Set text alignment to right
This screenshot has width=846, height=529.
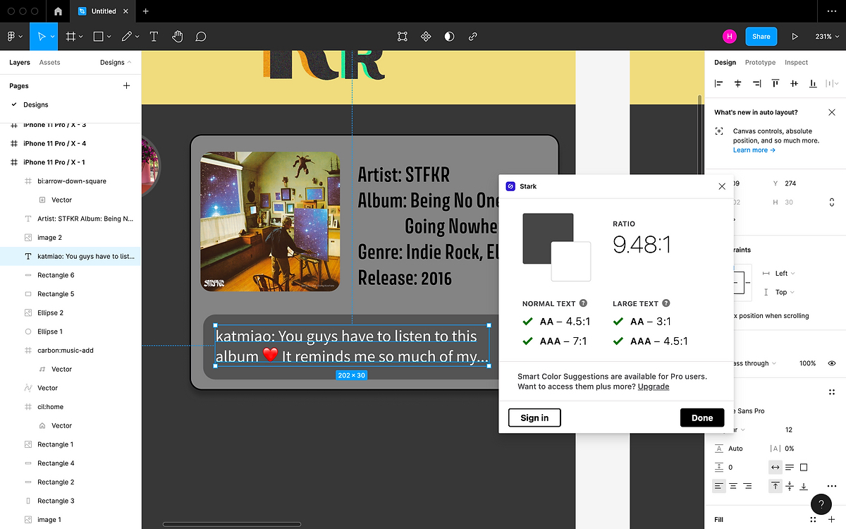(747, 486)
